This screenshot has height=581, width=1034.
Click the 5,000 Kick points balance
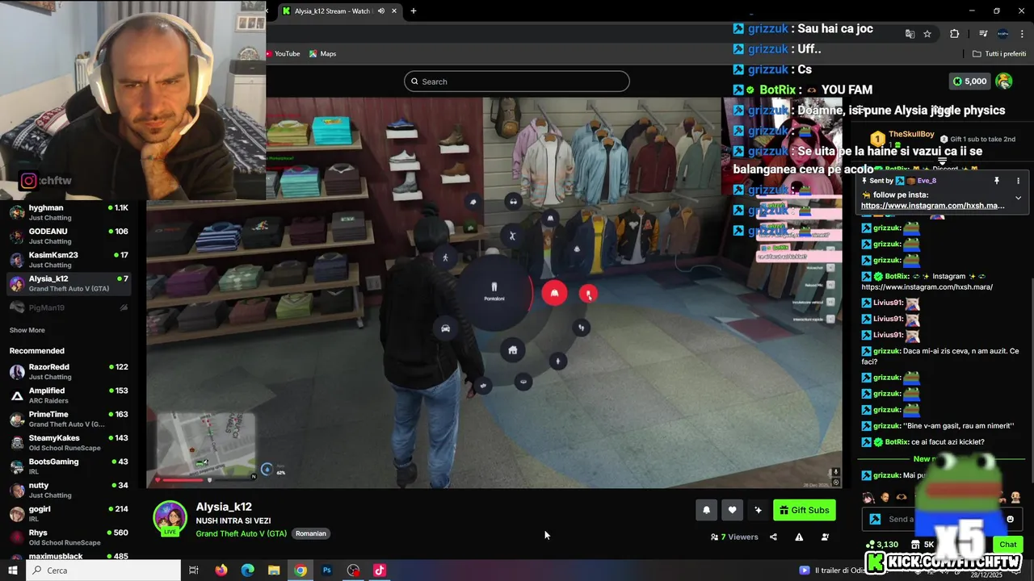(x=970, y=82)
